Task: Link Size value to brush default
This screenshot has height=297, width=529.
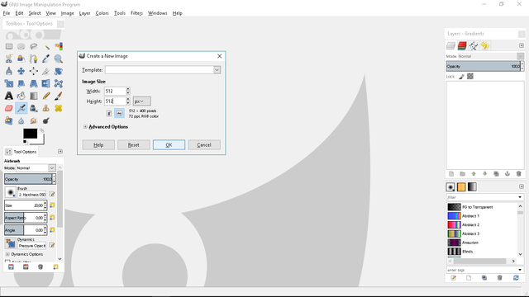Action: [52, 205]
